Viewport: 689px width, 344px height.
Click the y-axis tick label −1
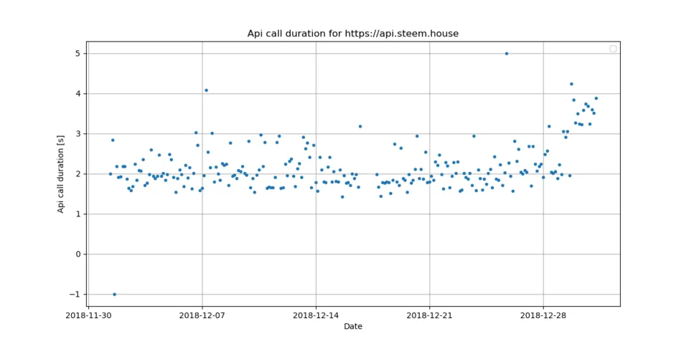click(76, 295)
